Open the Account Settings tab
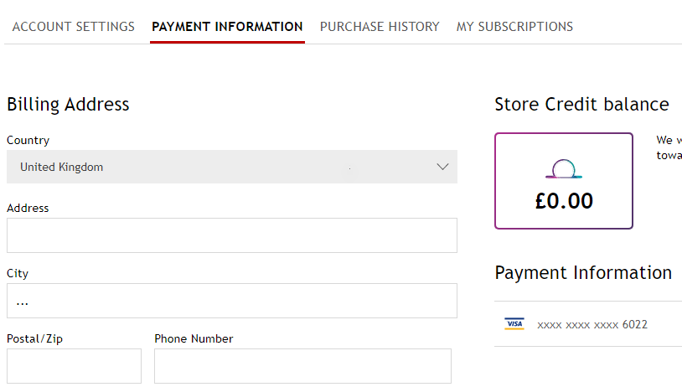Image resolution: width=682 pixels, height=387 pixels. click(74, 27)
